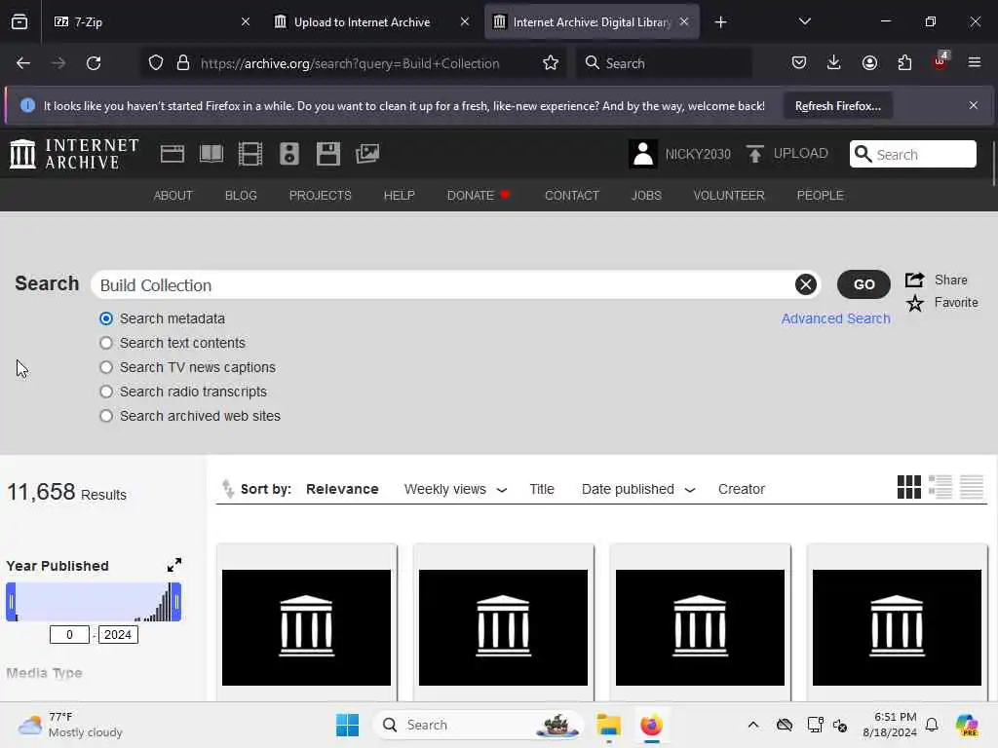Select Search text contents option
This screenshot has width=998, height=748.
click(106, 343)
